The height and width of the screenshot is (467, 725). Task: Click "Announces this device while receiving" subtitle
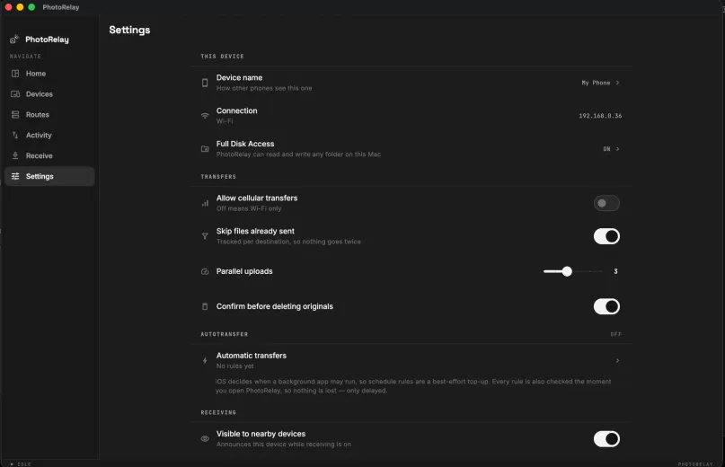pos(283,445)
